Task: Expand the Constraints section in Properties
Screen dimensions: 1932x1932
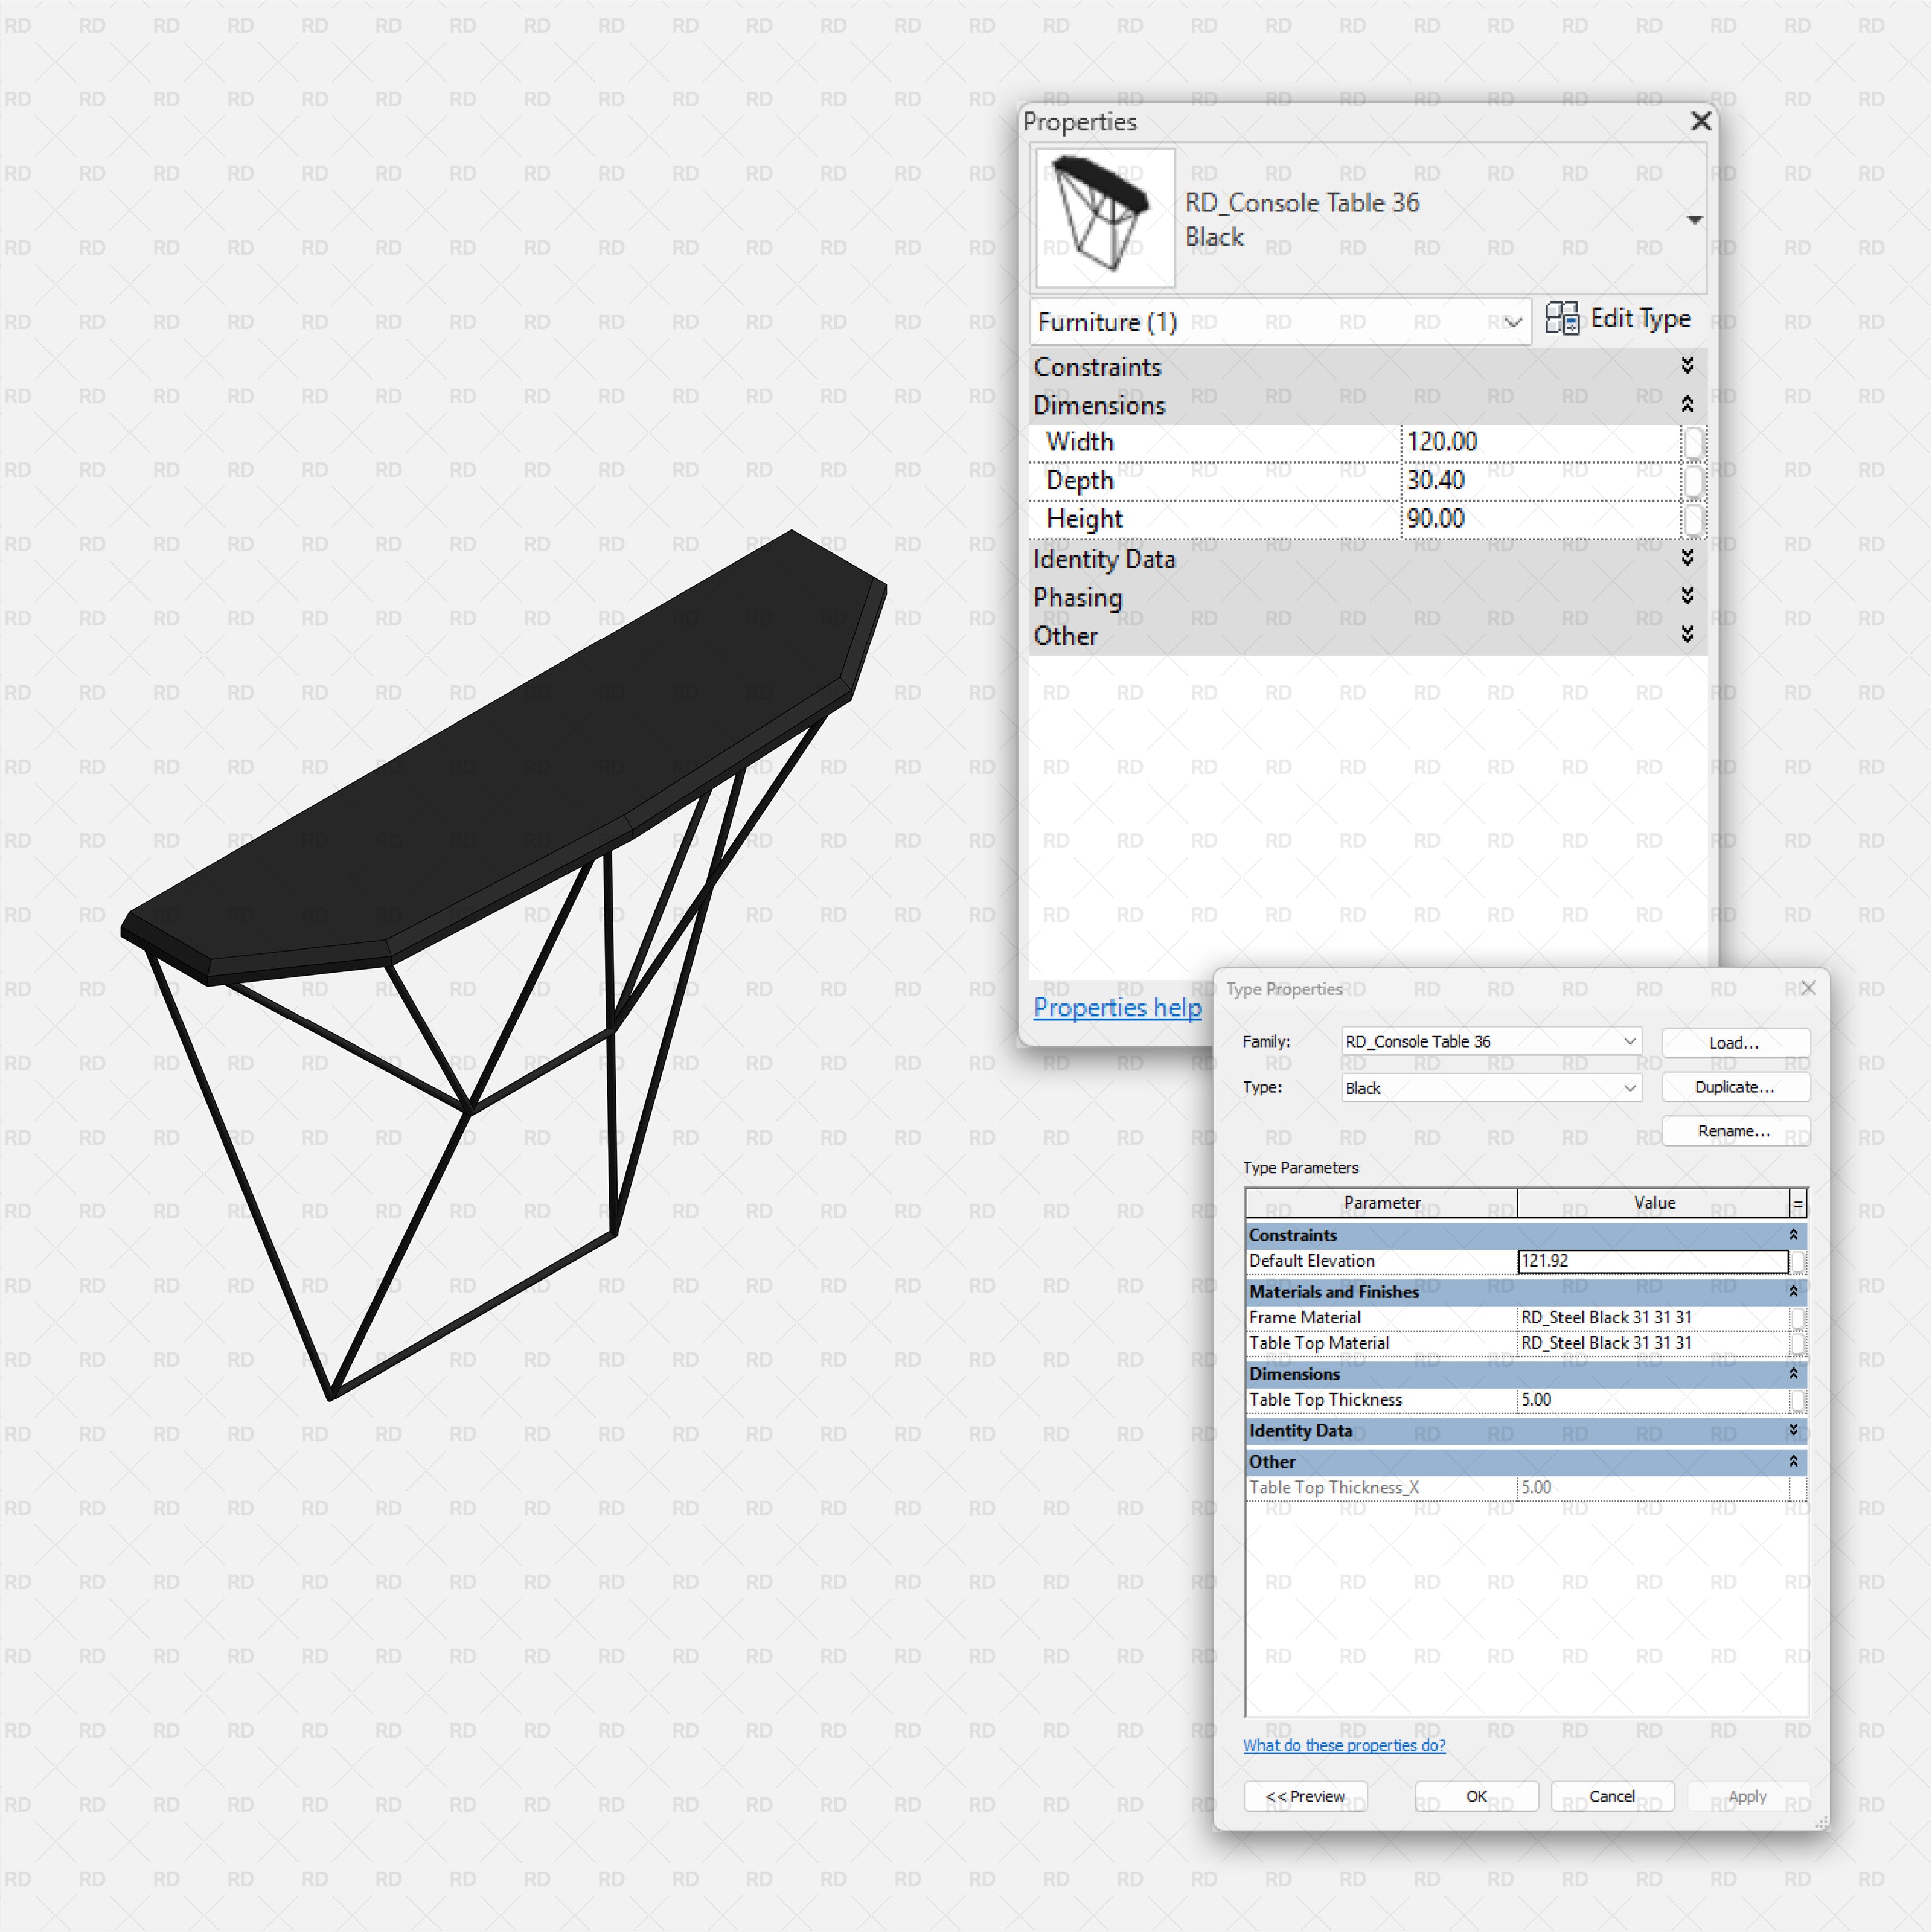Action: pyautogui.click(x=1687, y=365)
